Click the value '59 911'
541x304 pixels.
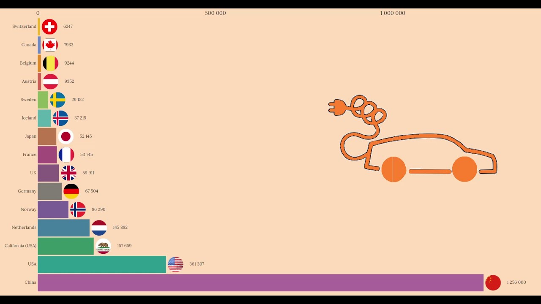pos(88,173)
